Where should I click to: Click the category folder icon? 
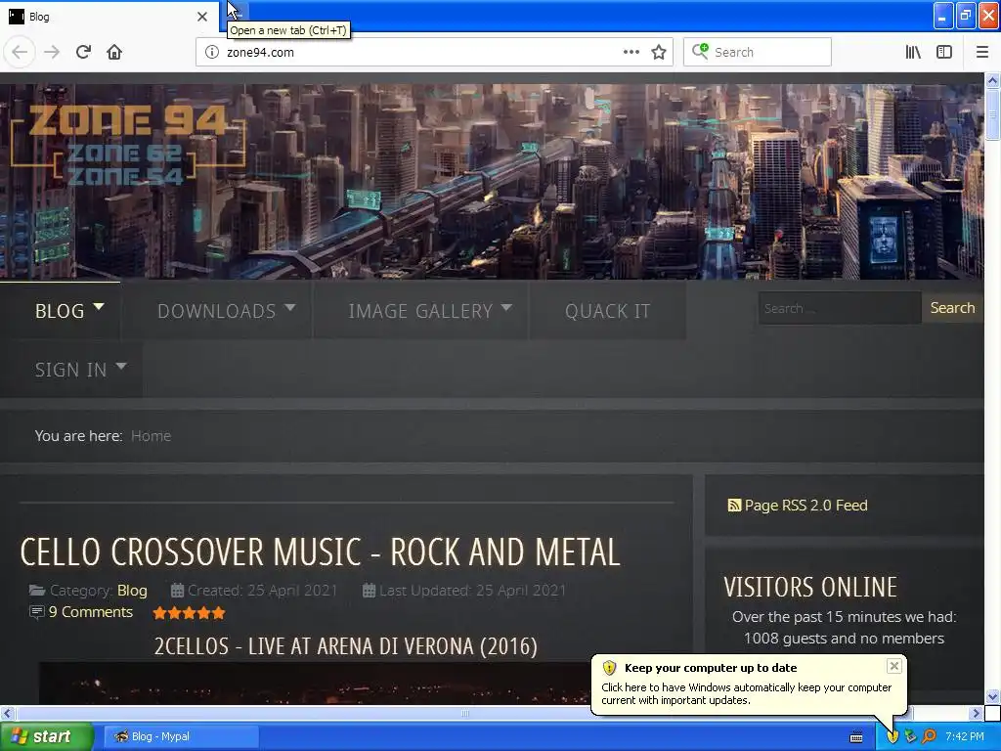pos(37,591)
